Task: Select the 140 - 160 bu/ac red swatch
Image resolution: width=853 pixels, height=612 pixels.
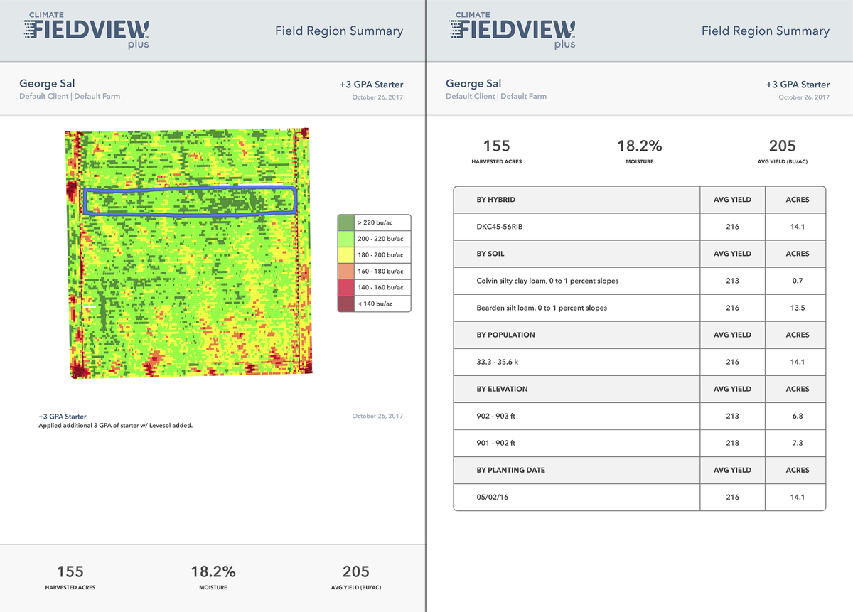Action: pos(346,288)
